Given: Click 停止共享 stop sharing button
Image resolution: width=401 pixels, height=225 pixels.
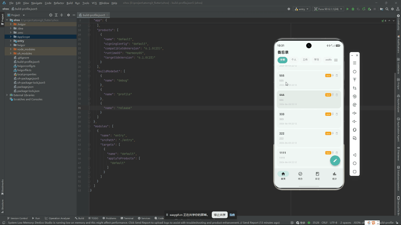Looking at the screenshot, I should tap(220, 215).
